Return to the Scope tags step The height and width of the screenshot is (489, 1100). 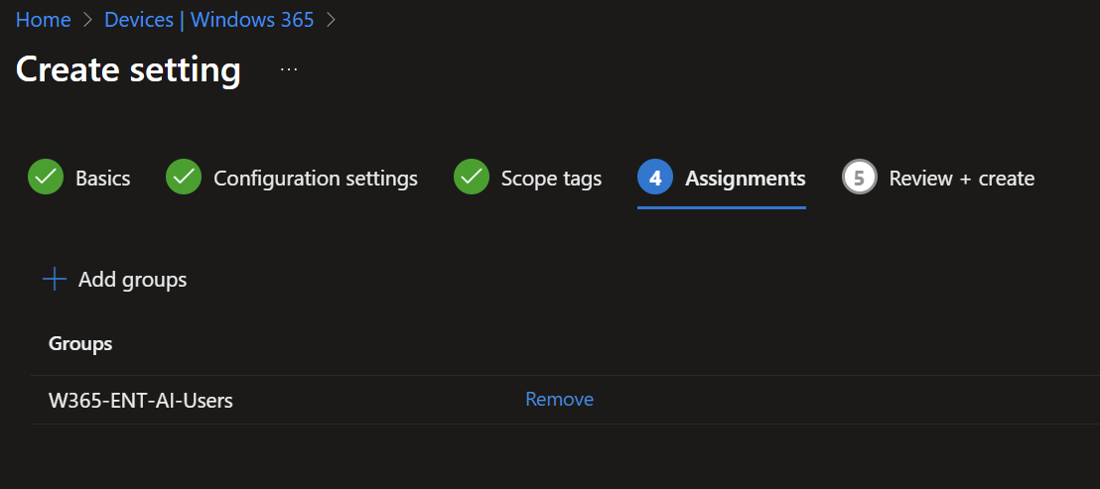551,179
